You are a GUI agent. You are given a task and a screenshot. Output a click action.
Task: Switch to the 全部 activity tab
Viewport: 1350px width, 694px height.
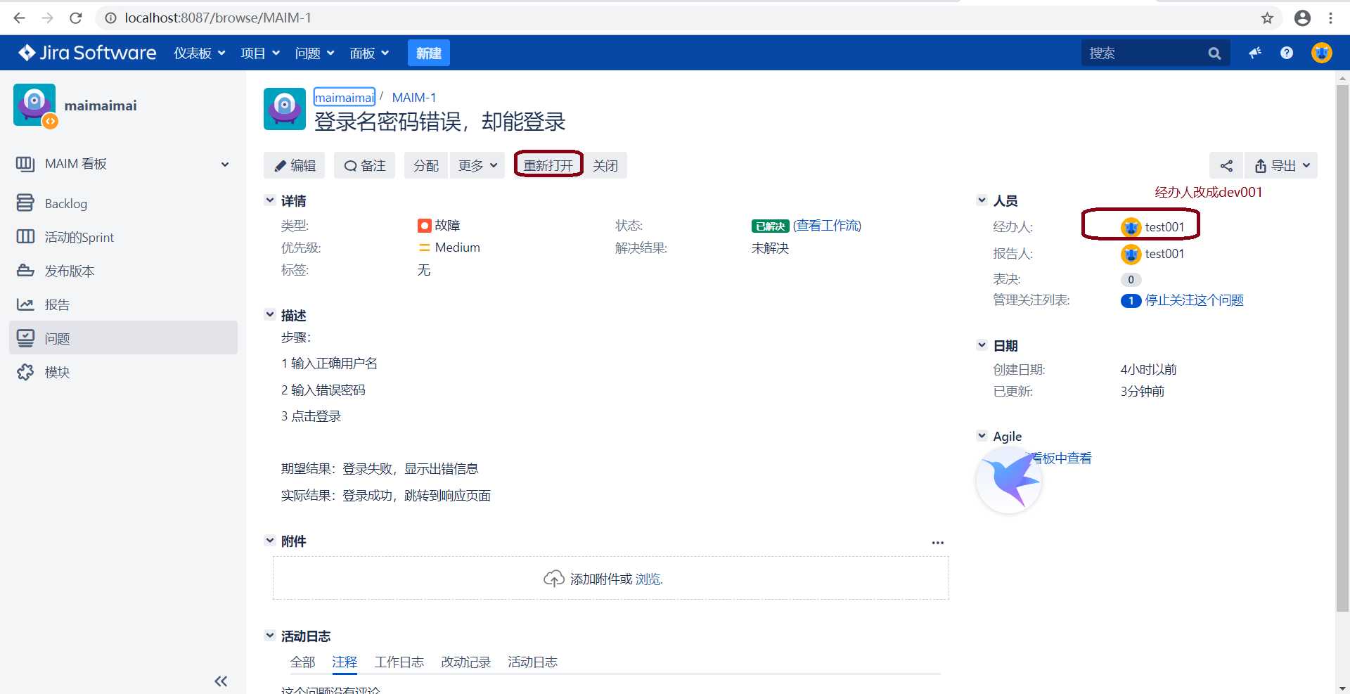point(302,662)
